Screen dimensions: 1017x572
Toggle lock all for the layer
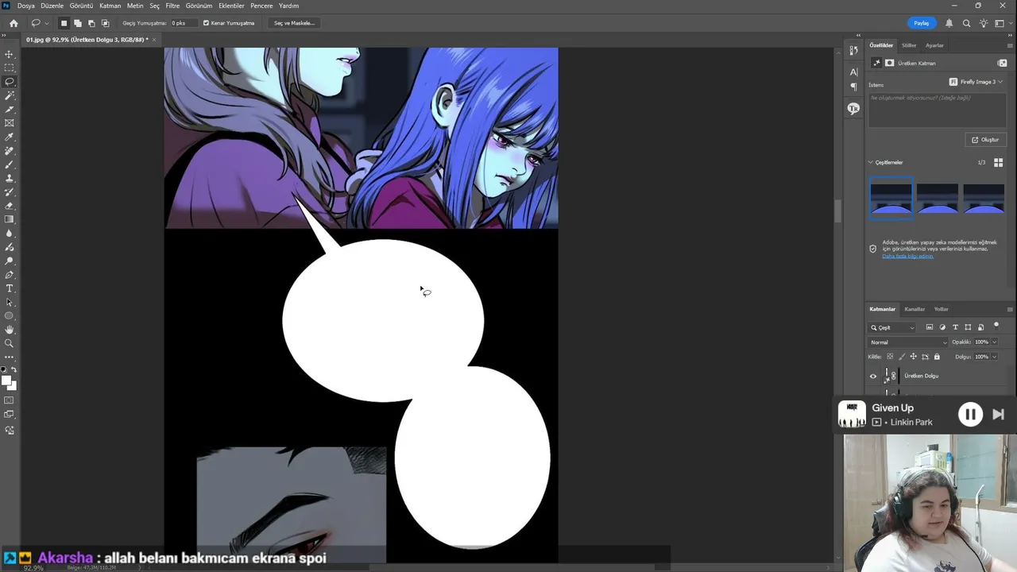[937, 357]
